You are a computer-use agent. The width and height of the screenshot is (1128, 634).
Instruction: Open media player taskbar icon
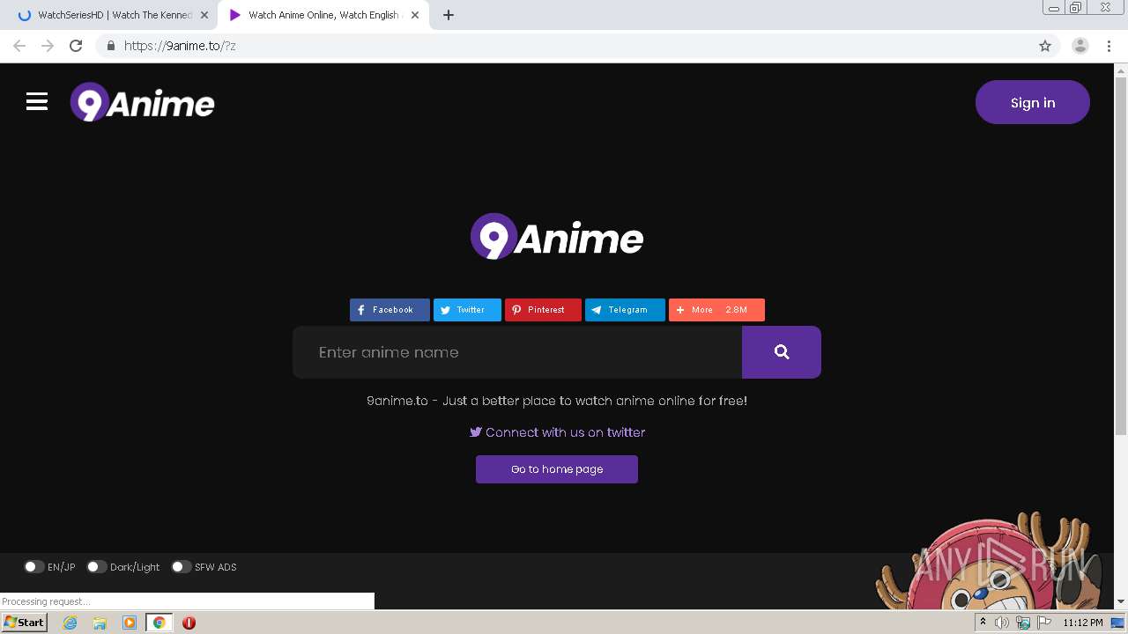click(x=130, y=623)
